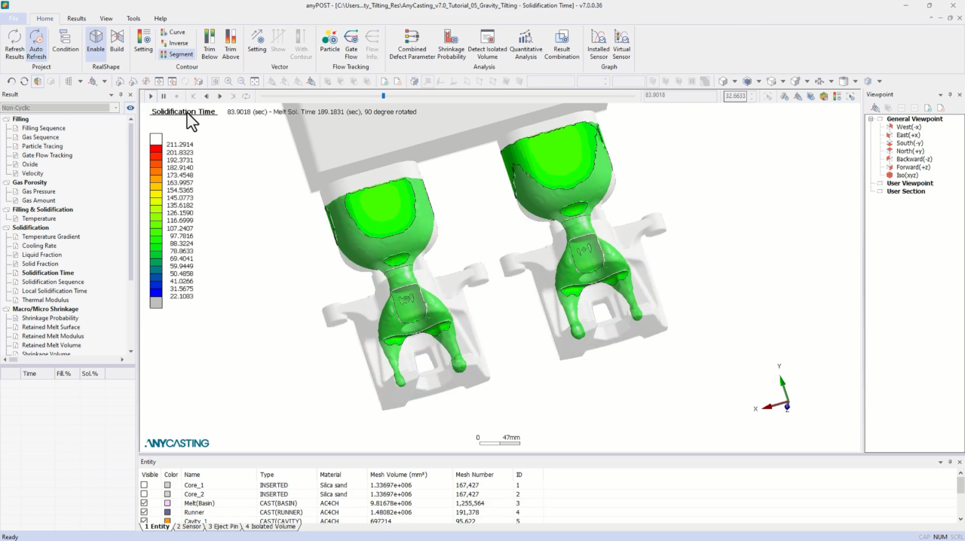
Task: Click the timeline slider handle
Action: 383,96
